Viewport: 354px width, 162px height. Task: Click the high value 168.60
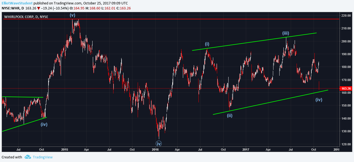(x=95, y=8)
